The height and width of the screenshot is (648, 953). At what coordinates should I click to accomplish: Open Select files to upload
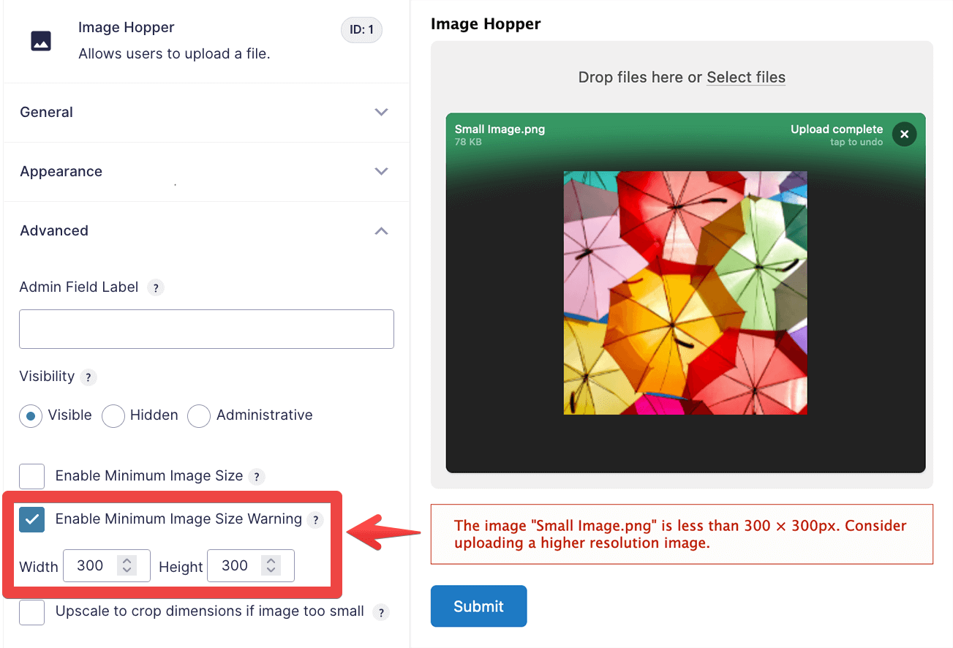coord(745,77)
